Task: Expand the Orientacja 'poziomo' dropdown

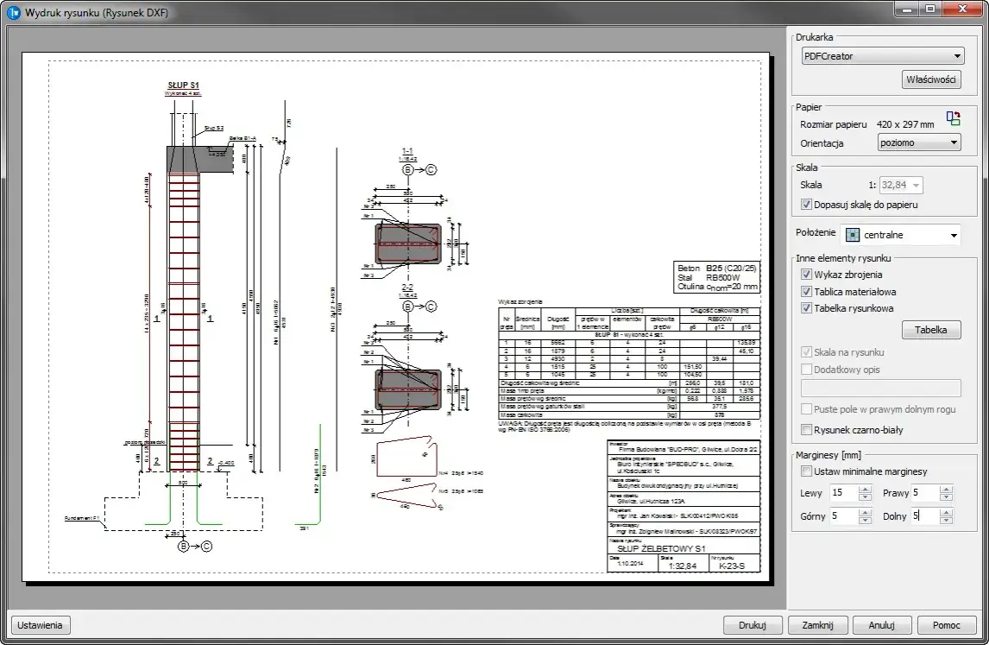Action: pyautogui.click(x=918, y=142)
